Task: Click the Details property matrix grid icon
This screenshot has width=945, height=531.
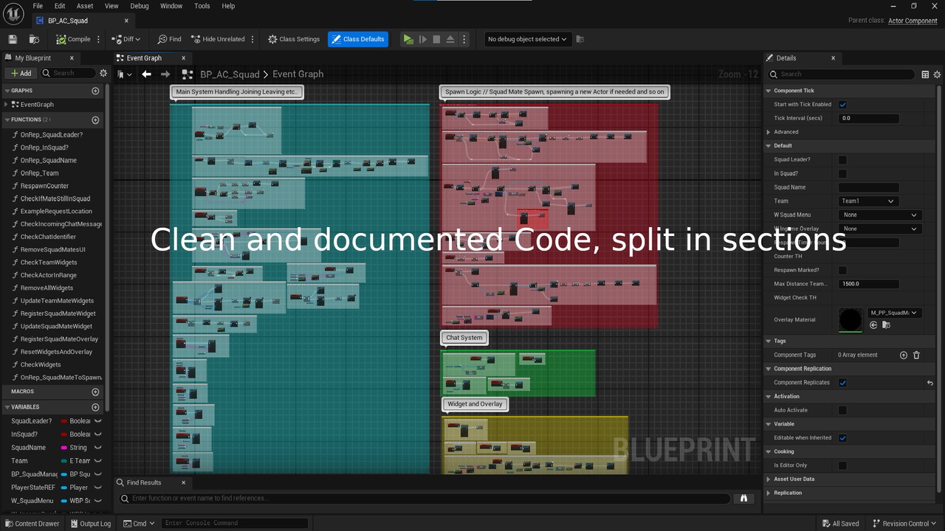Action: (925, 74)
